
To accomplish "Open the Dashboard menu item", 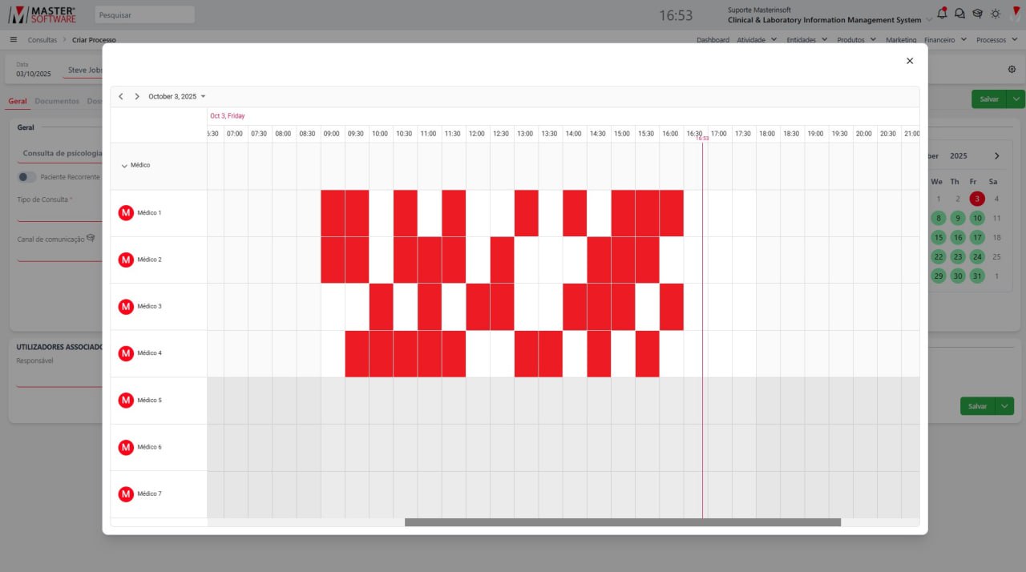I will (x=713, y=39).
